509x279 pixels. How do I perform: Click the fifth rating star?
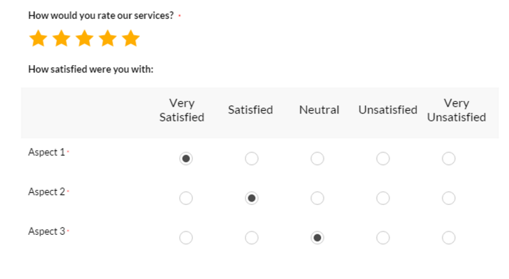pyautogui.click(x=131, y=38)
